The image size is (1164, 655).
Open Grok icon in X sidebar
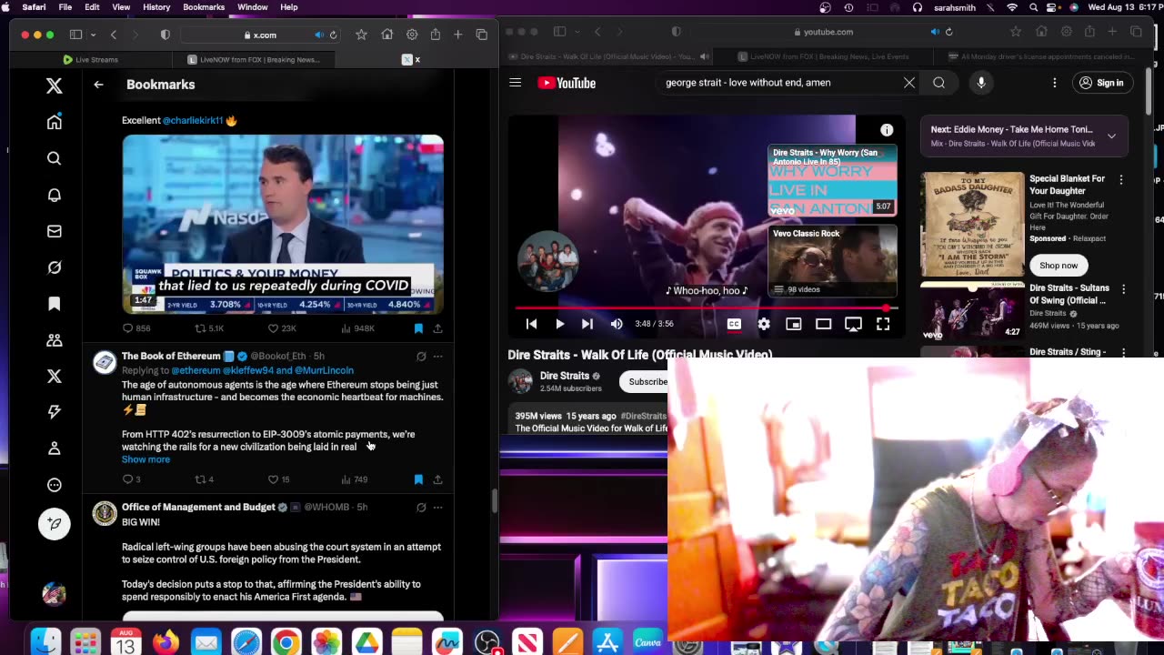[x=55, y=267]
